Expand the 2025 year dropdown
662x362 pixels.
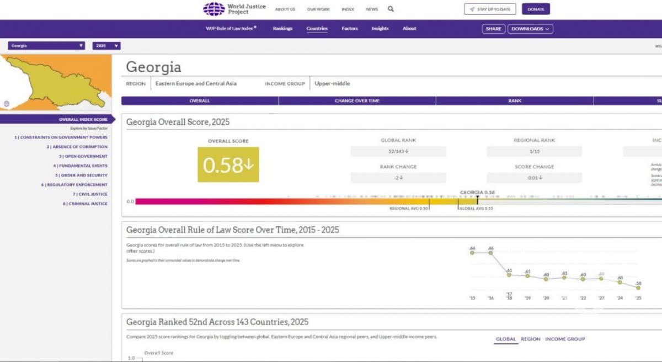[x=106, y=46]
